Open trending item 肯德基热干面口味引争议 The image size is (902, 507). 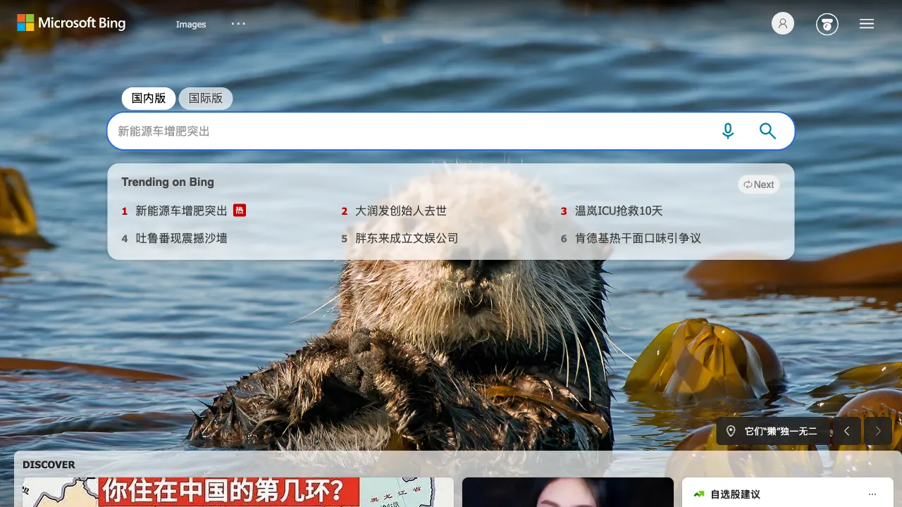638,238
